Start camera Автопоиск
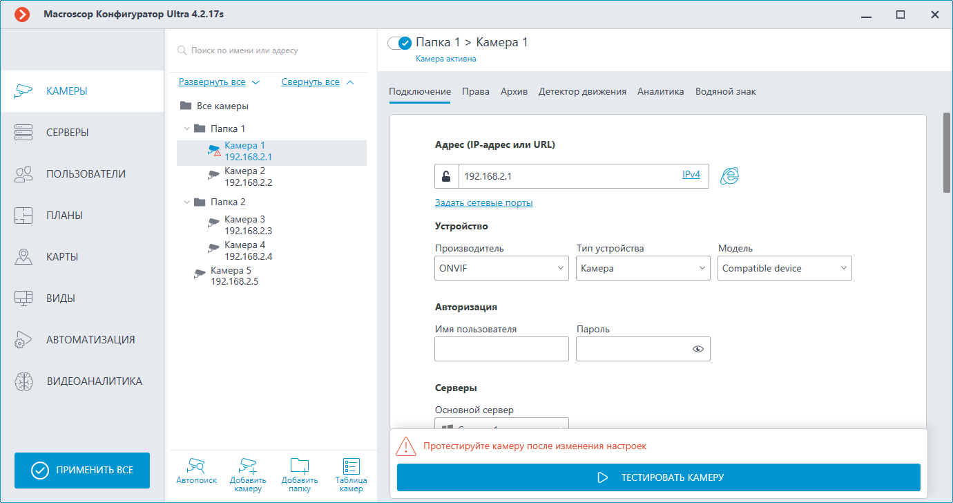This screenshot has height=503, width=953. tap(196, 471)
